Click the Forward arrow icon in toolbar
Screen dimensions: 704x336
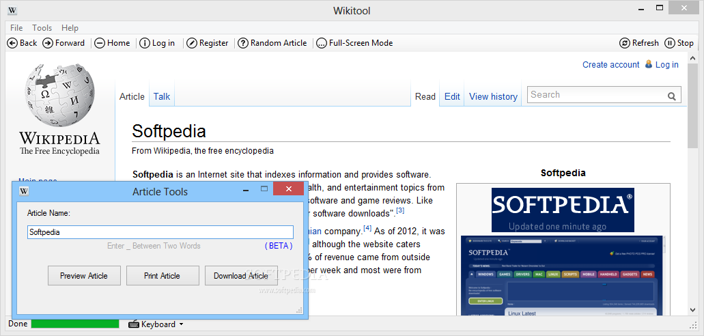click(48, 43)
